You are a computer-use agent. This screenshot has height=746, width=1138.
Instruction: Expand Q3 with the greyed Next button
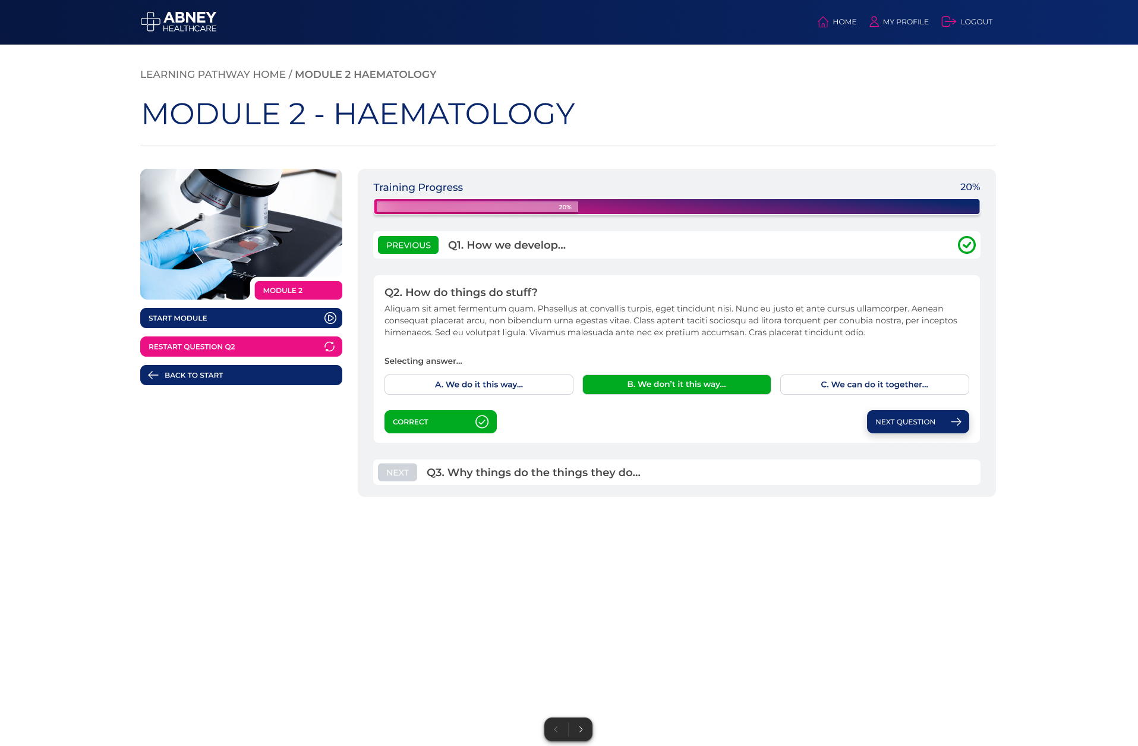398,473
